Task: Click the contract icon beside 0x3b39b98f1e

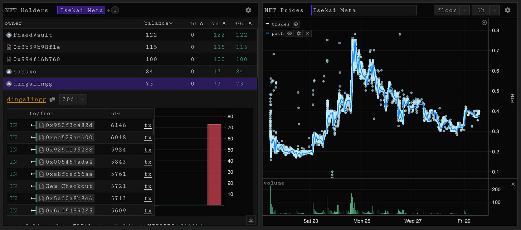Action: tap(9, 47)
